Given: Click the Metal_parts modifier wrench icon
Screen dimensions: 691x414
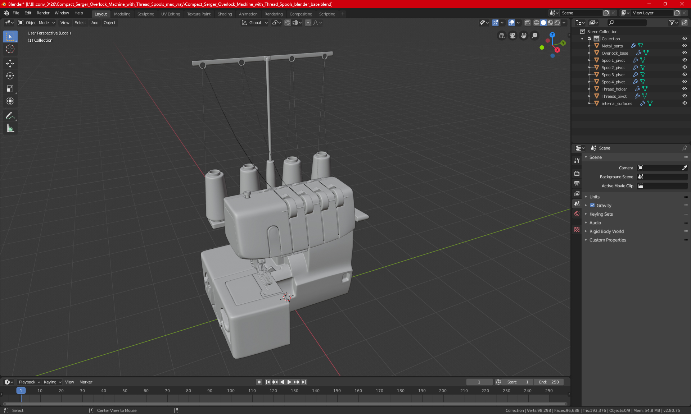Looking at the screenshot, I should pyautogui.click(x=633, y=46).
